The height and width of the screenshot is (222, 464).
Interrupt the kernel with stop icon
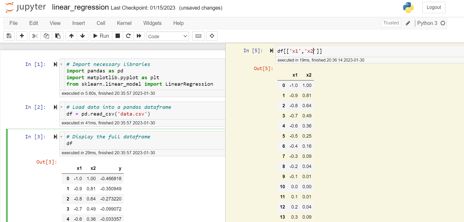[x=118, y=36]
